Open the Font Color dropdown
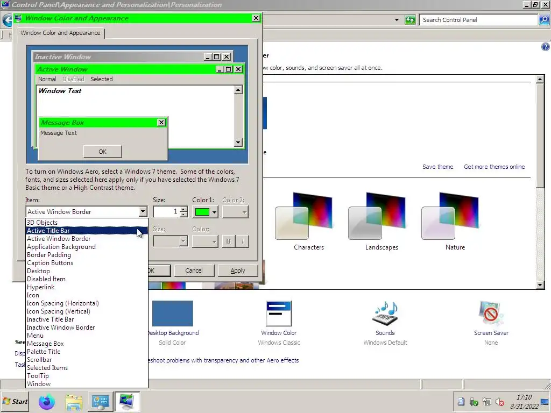Viewport: 551px width, 413px height. coord(205,241)
